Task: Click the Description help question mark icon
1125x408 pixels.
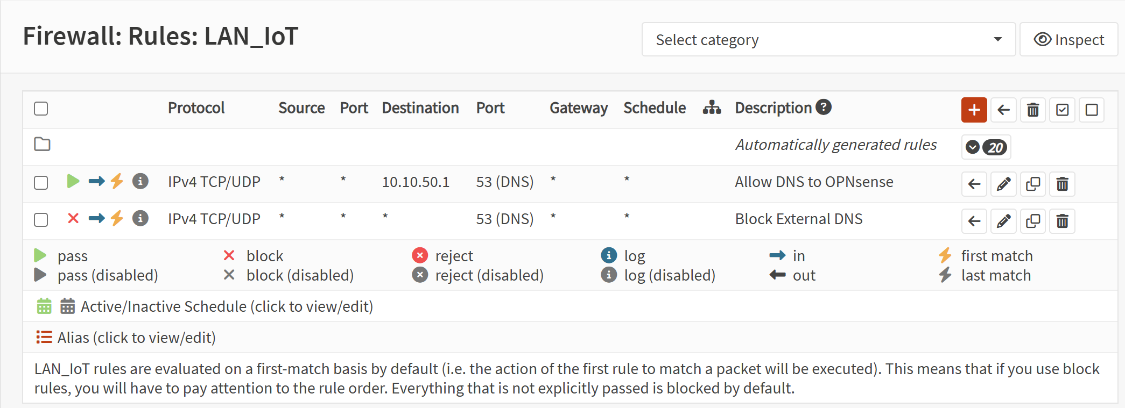Action: tap(824, 108)
